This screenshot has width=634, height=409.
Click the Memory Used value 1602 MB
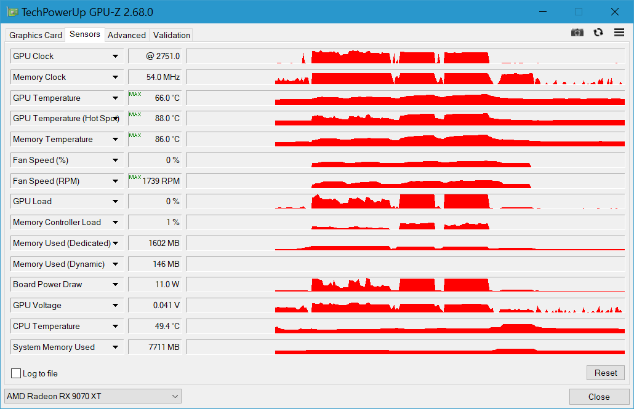coord(154,244)
